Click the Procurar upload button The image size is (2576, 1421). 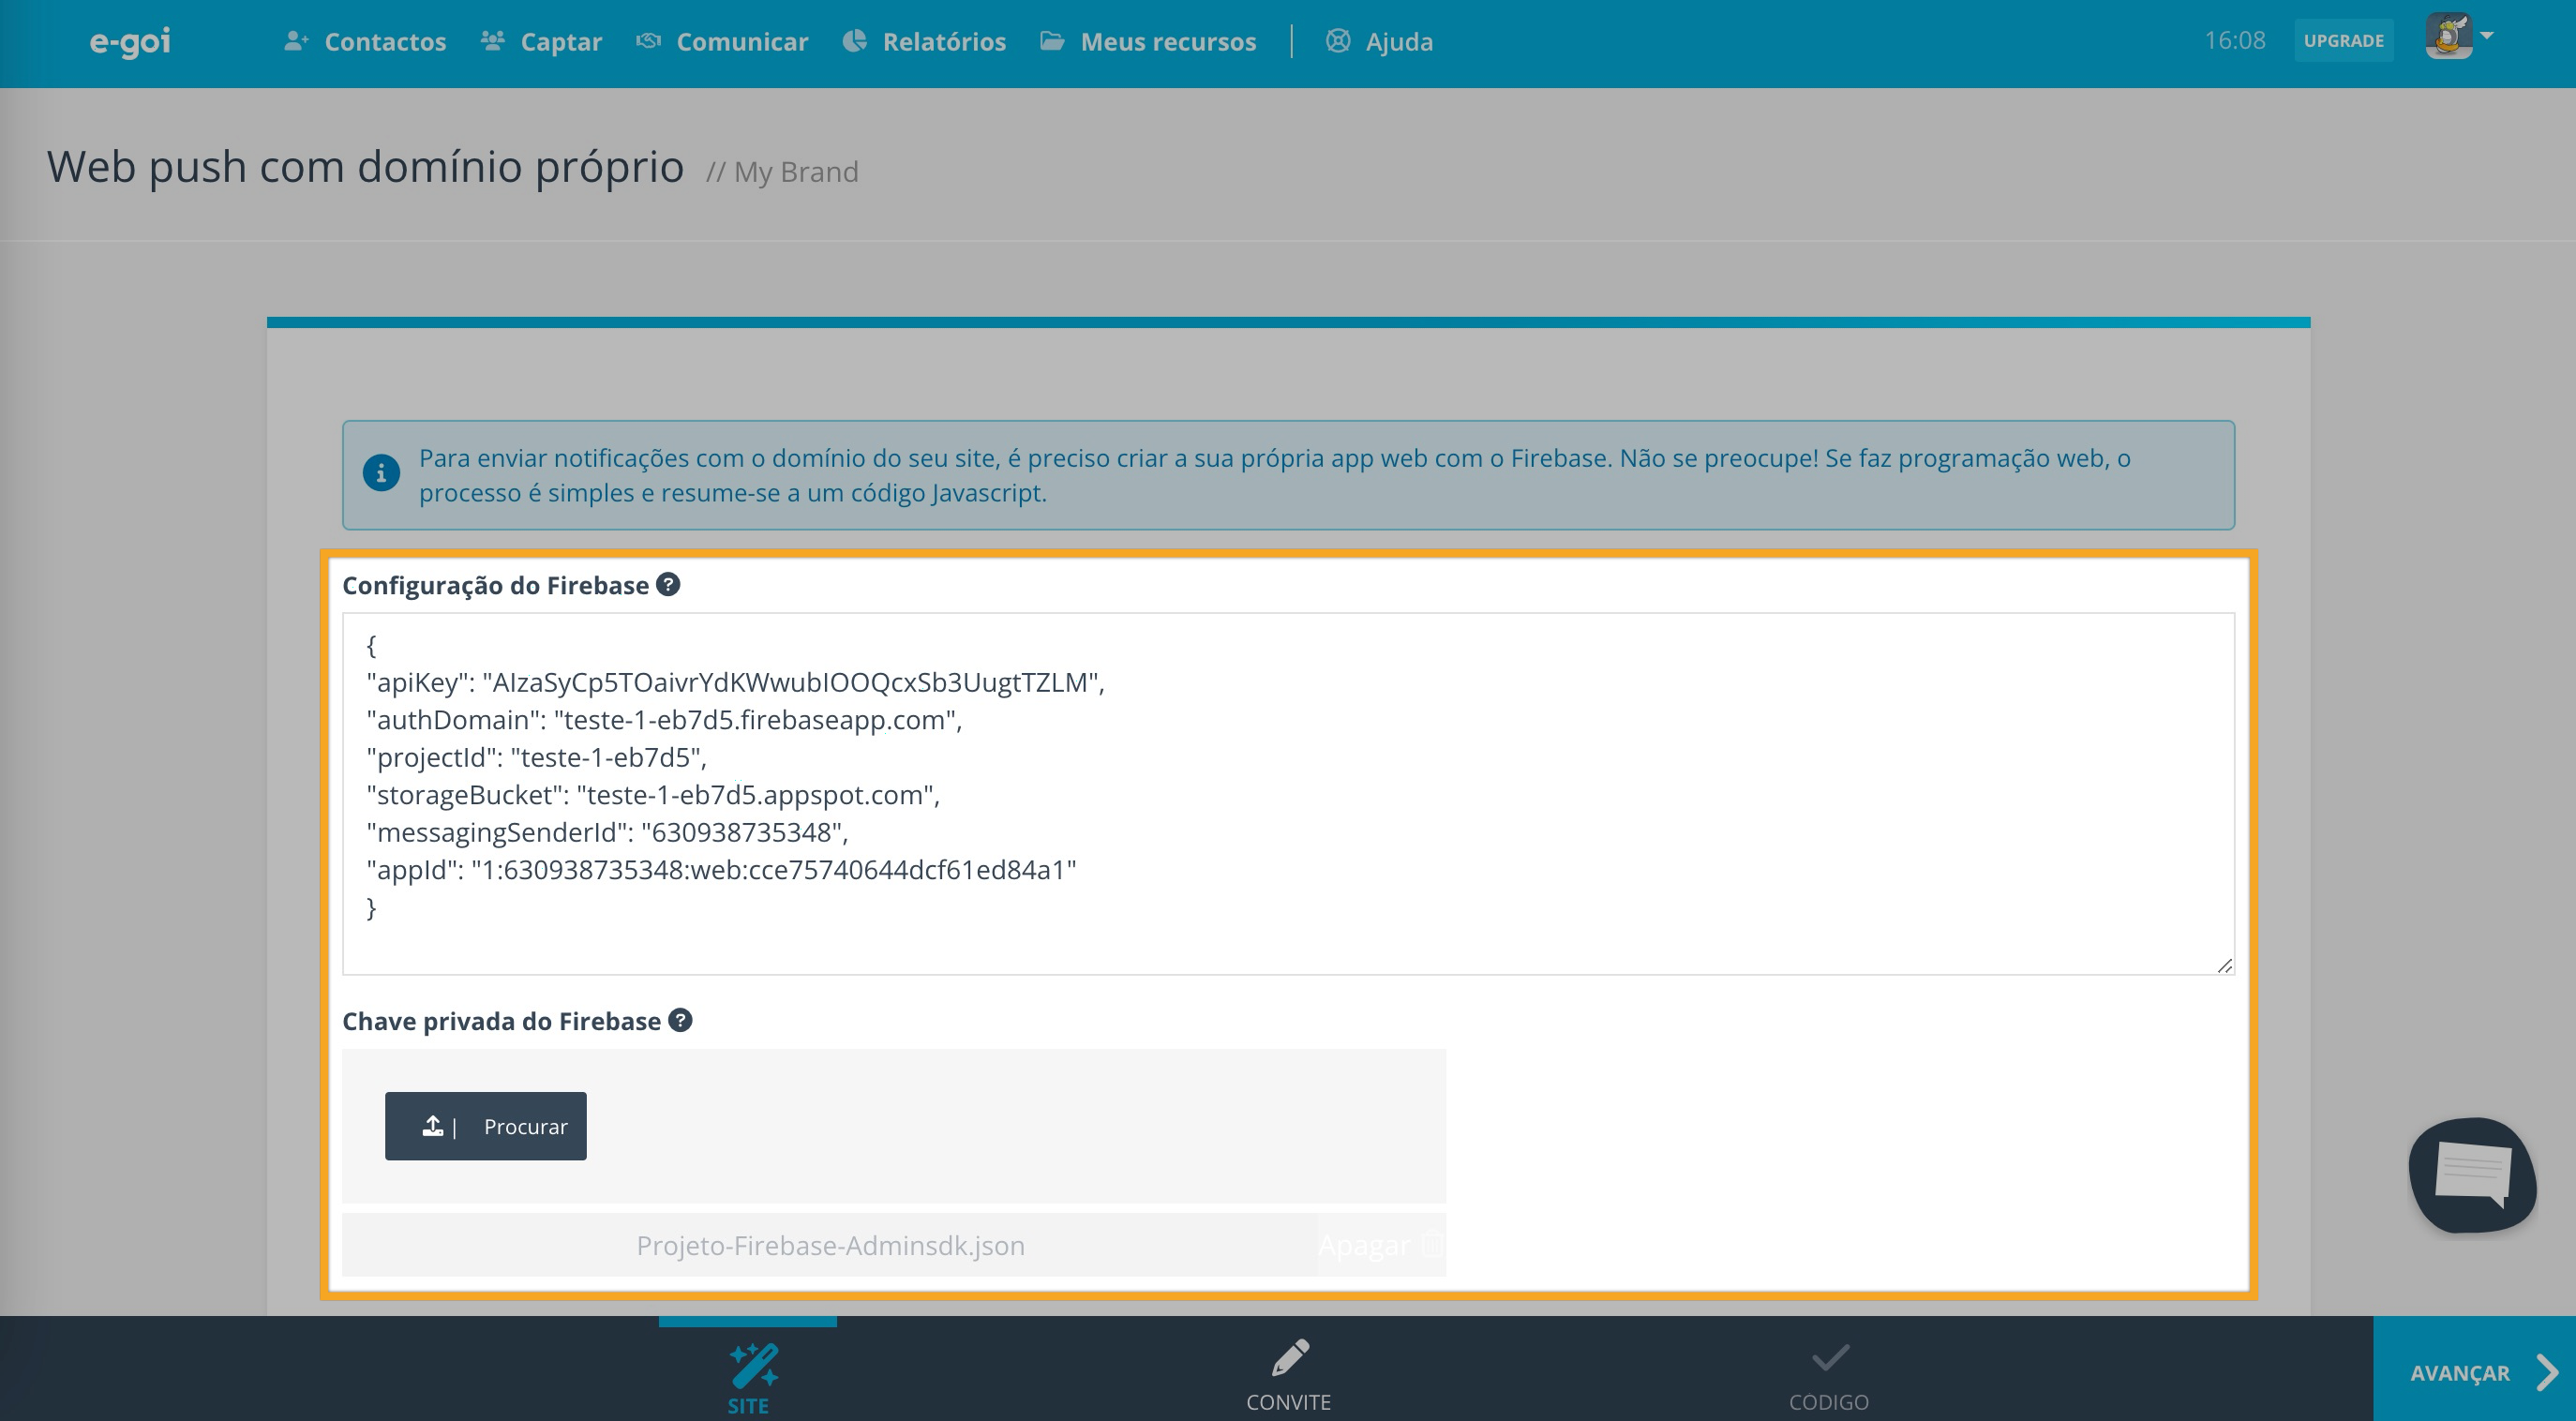tap(485, 1126)
